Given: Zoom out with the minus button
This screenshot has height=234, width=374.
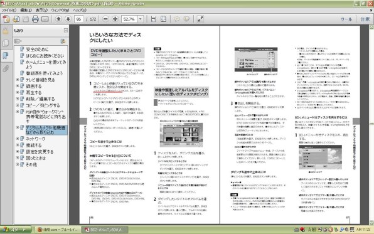Looking at the screenshot, I should tap(106, 19).
